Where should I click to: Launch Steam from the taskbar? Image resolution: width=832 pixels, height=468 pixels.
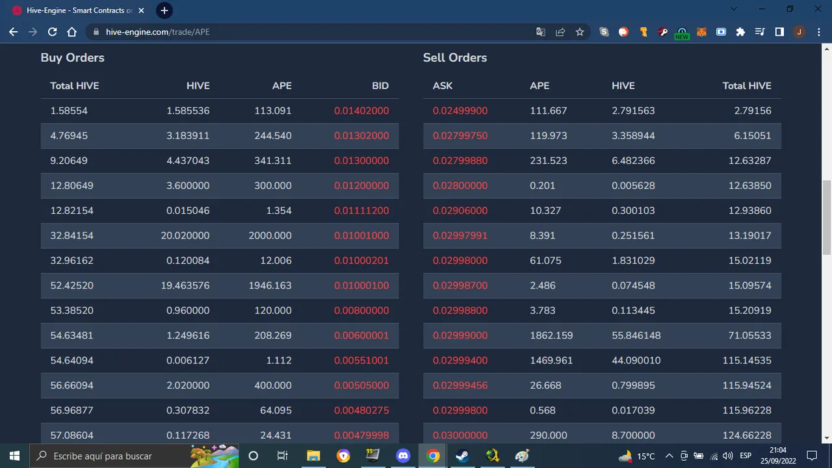coord(463,456)
